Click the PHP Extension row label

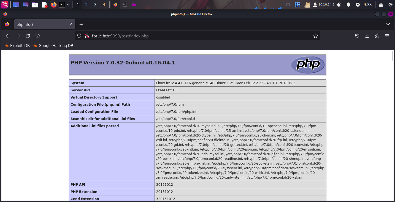(x=84, y=192)
